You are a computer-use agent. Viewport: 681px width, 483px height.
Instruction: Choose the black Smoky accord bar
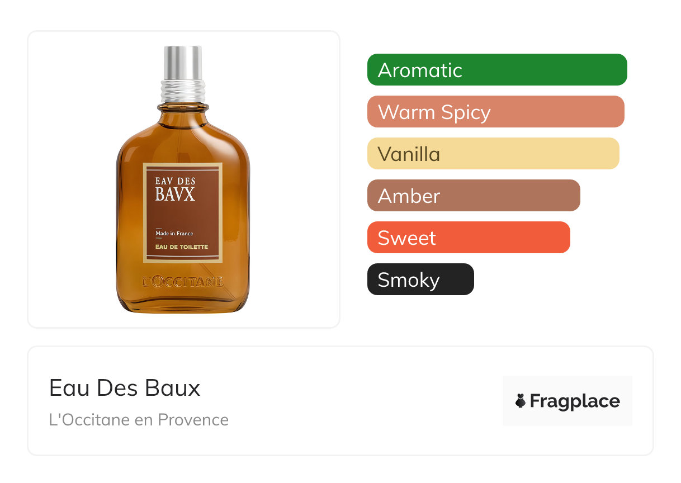click(420, 280)
